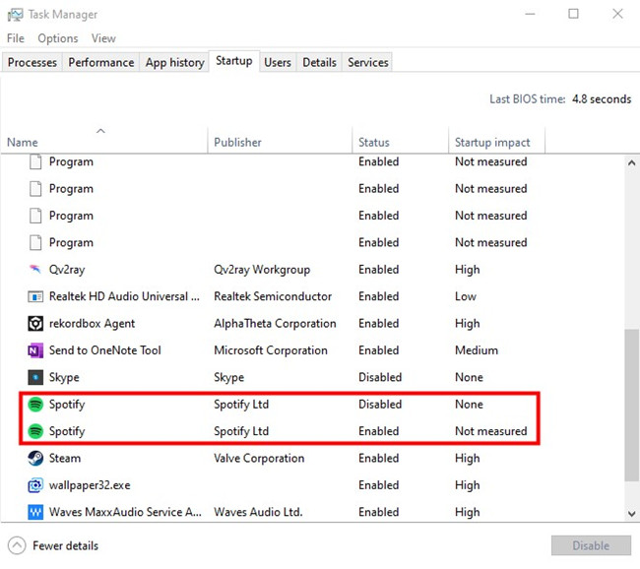Click the Medium startup impact value
Image resolution: width=640 pixels, height=569 pixels.
tap(477, 350)
